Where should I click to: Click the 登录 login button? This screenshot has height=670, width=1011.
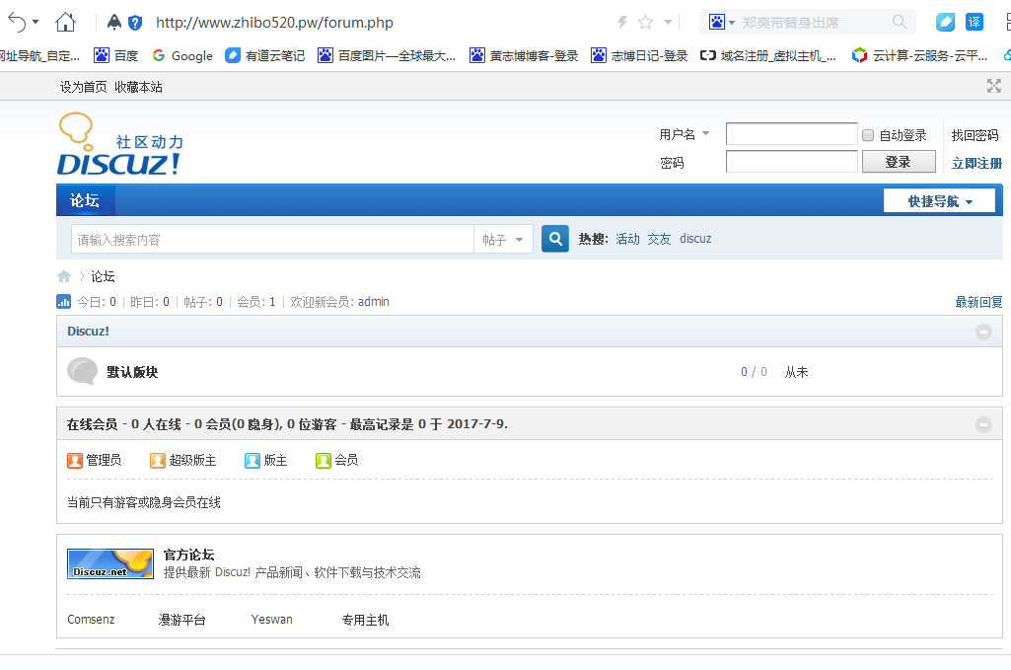898,162
